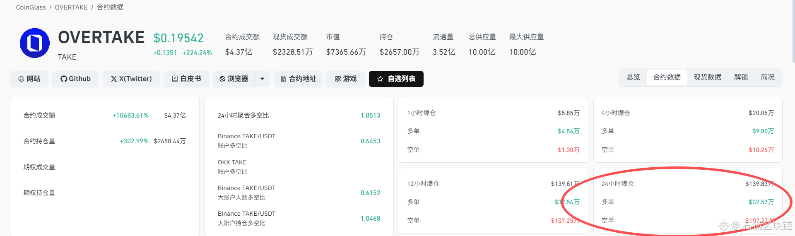Select the OKX TAKE 账户多空比 row
This screenshot has width=795, height=236.
299,167
